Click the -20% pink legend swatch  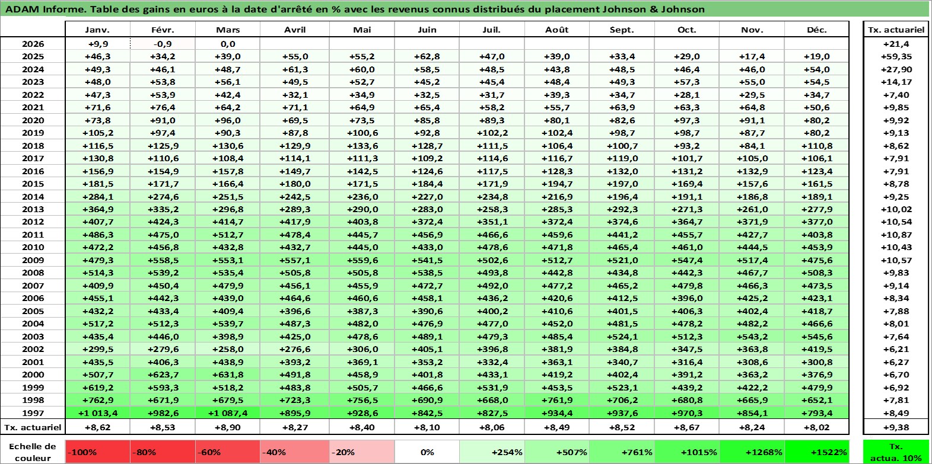coord(361,452)
